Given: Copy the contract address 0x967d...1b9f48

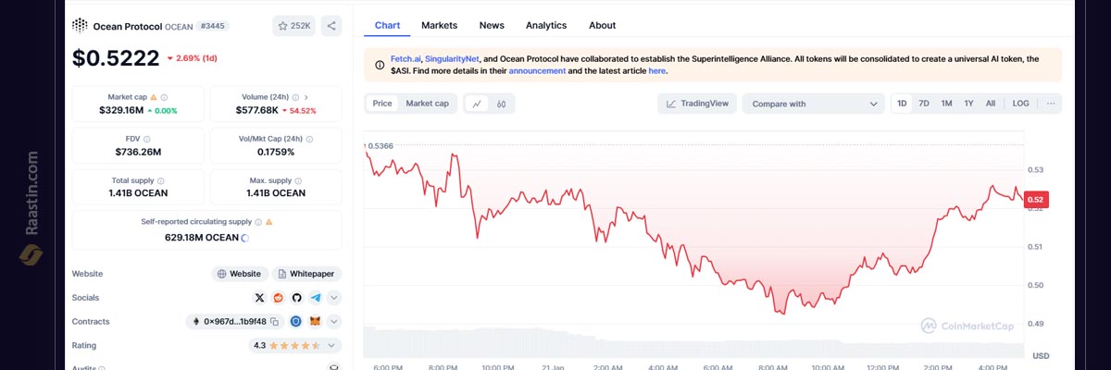Looking at the screenshot, I should point(275,322).
